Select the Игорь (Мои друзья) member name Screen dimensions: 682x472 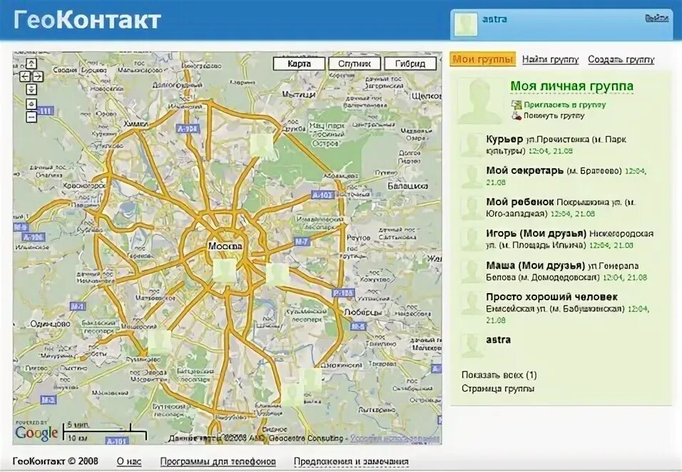[x=536, y=234]
